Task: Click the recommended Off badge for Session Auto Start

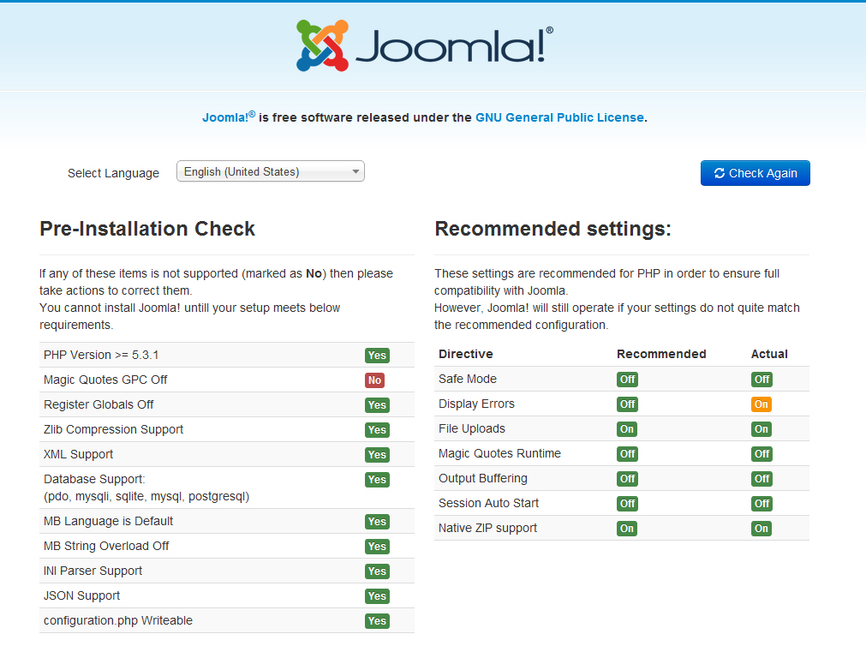Action: [x=627, y=504]
